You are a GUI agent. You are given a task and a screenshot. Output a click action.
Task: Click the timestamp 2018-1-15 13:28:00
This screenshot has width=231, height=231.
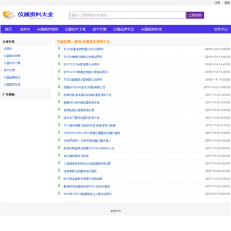point(218,72)
